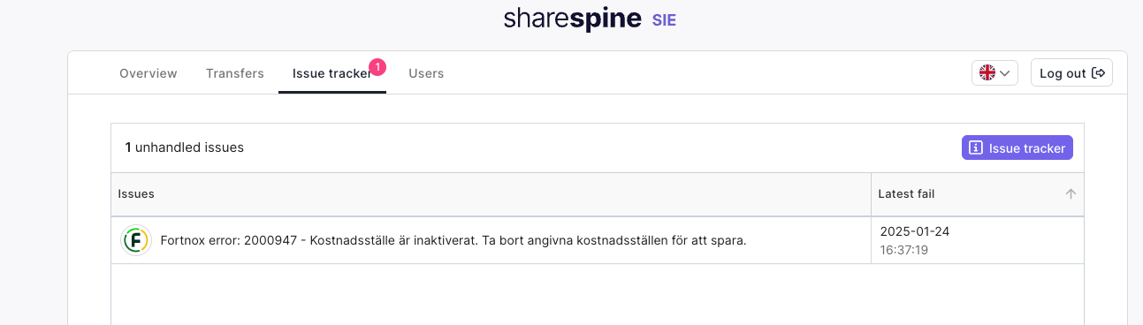
Task: Click the SIE label beside the logo
Action: pos(664,20)
